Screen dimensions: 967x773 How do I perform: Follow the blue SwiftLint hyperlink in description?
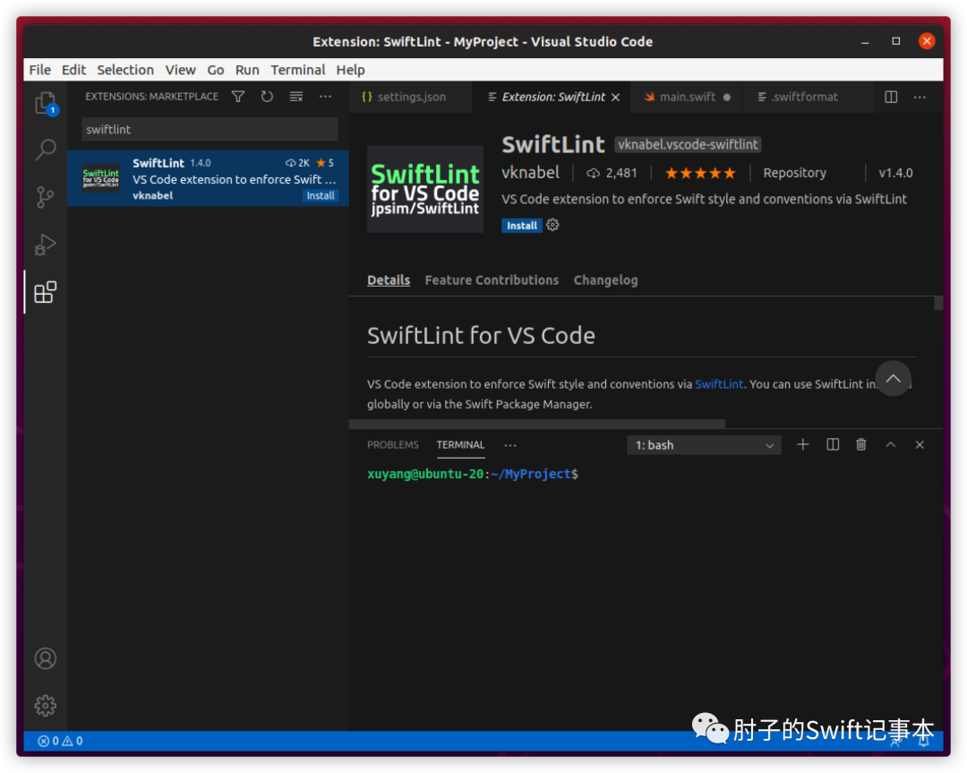pyautogui.click(x=719, y=383)
